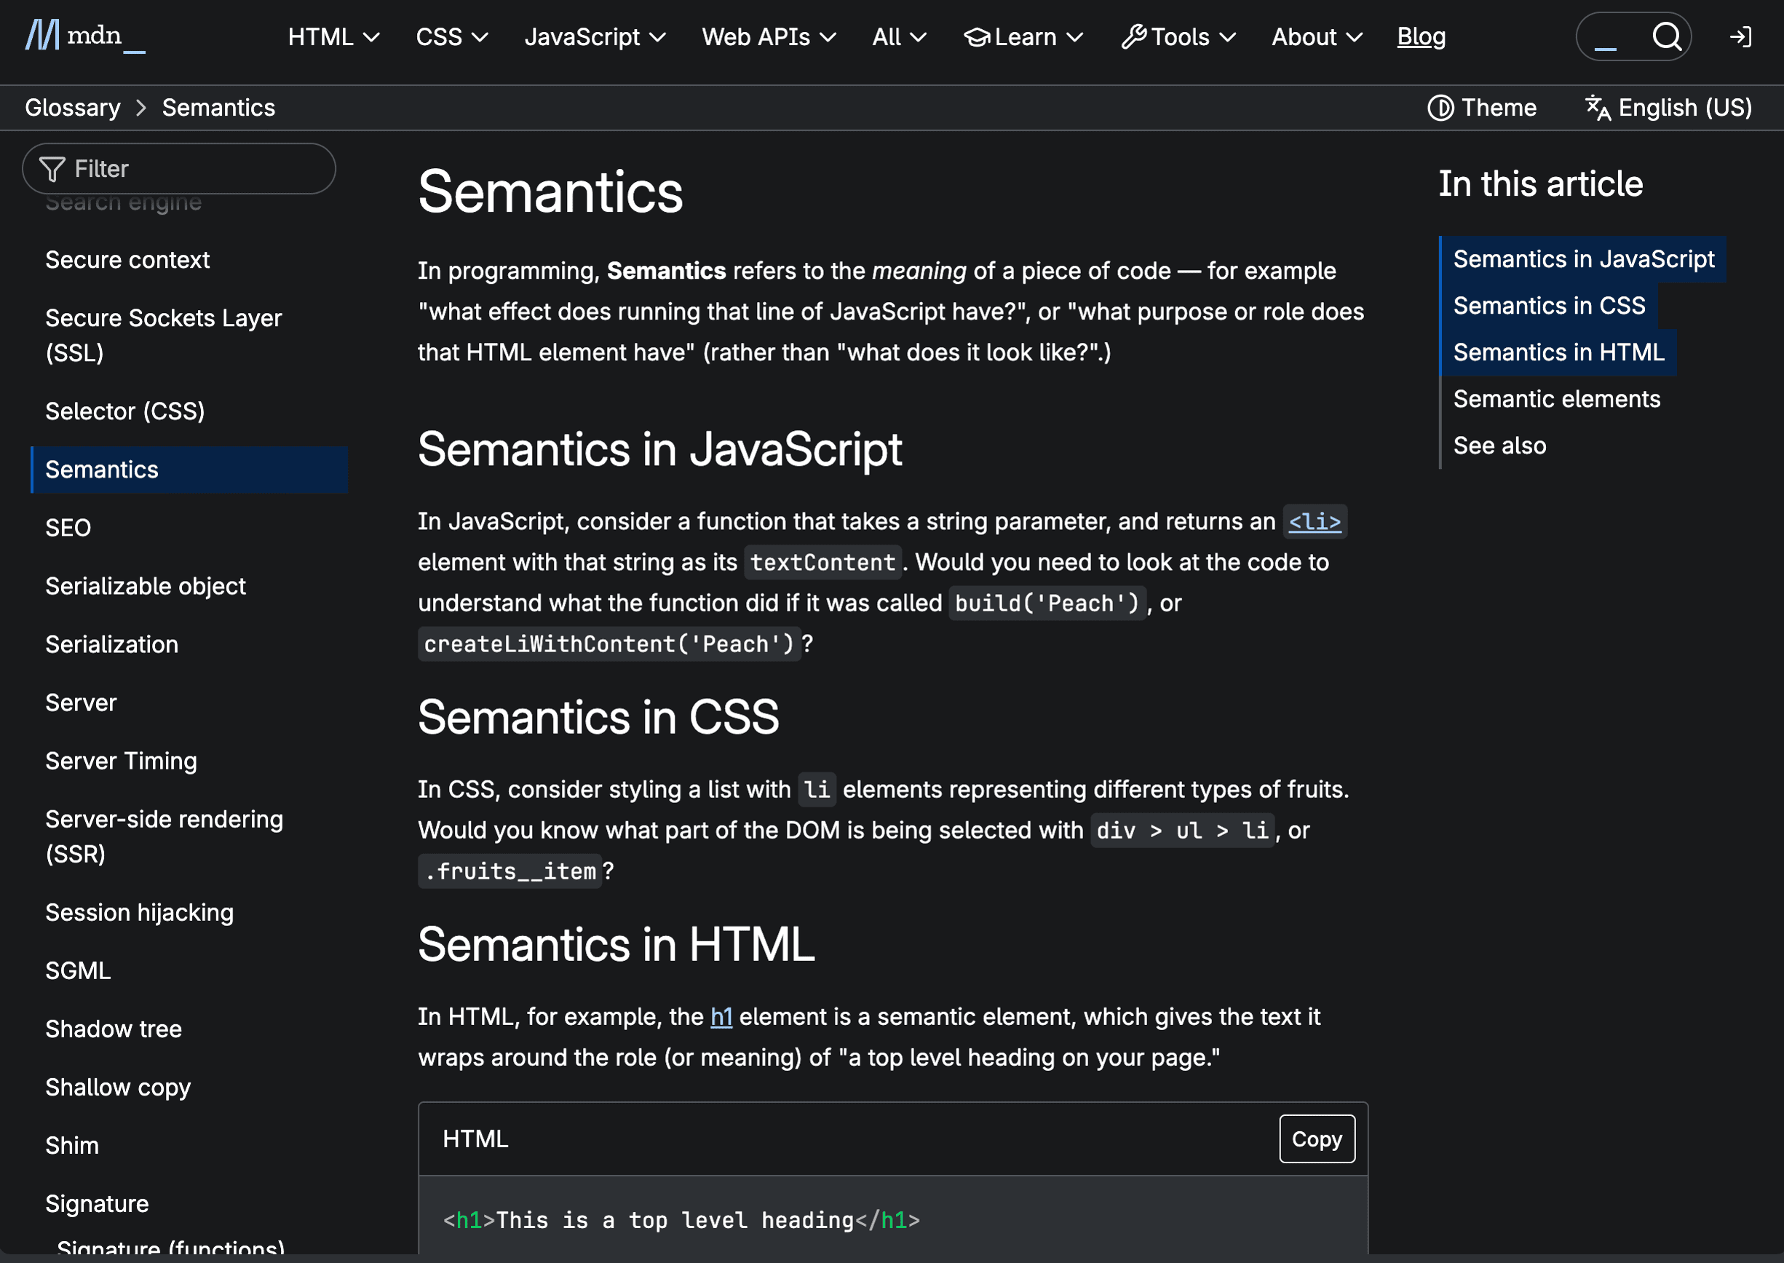Jump to Semantics in HTML section

[x=1558, y=352]
